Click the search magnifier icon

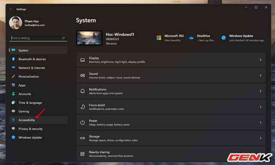[x=63, y=38]
